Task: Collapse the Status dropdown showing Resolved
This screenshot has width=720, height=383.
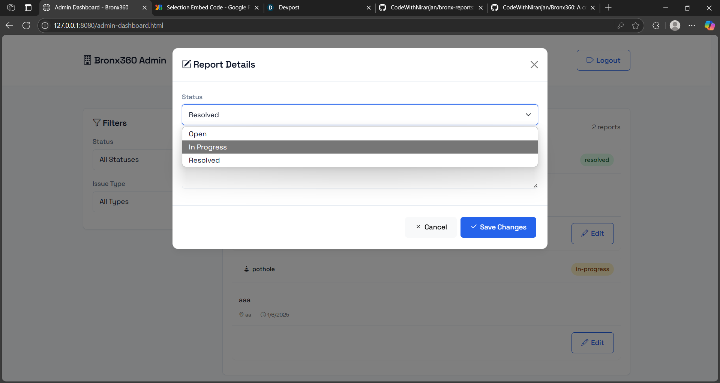Action: [360, 115]
